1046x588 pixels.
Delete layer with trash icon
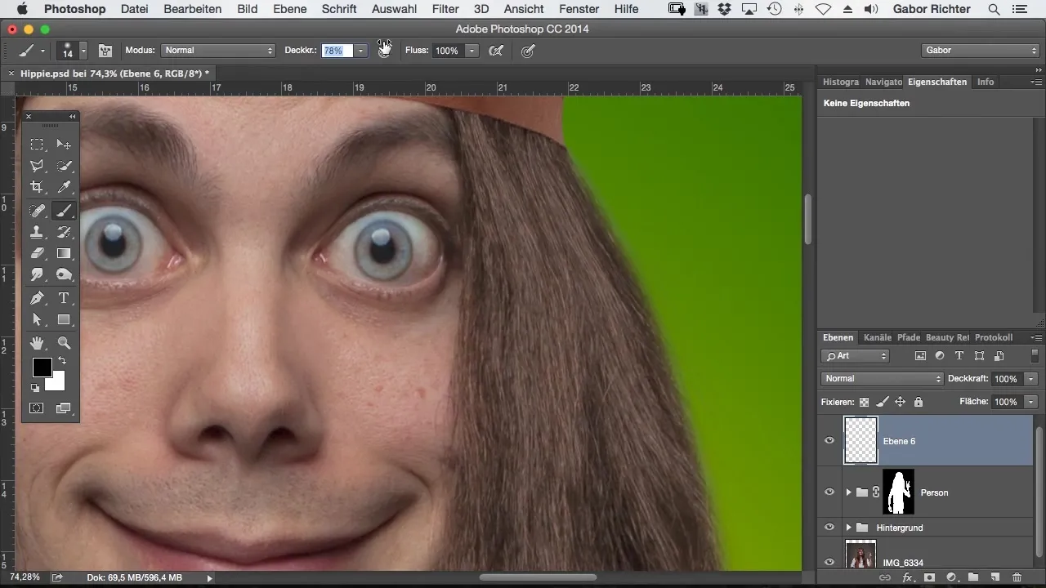click(x=1017, y=577)
